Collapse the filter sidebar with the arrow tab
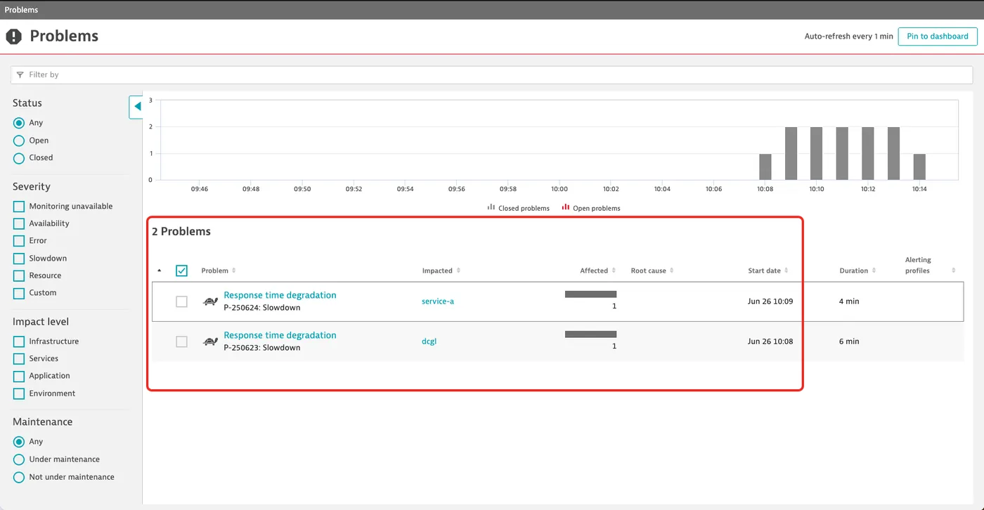The image size is (984, 510). click(136, 107)
